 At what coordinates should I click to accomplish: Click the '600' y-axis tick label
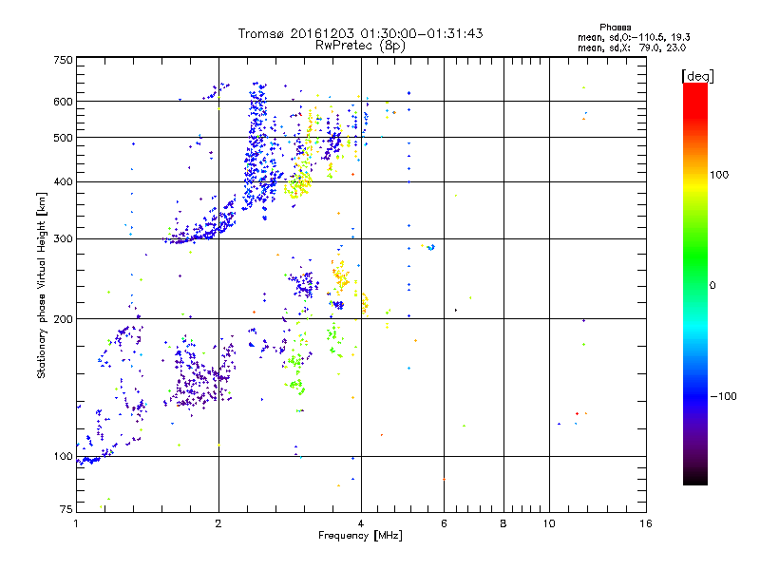pos(63,102)
